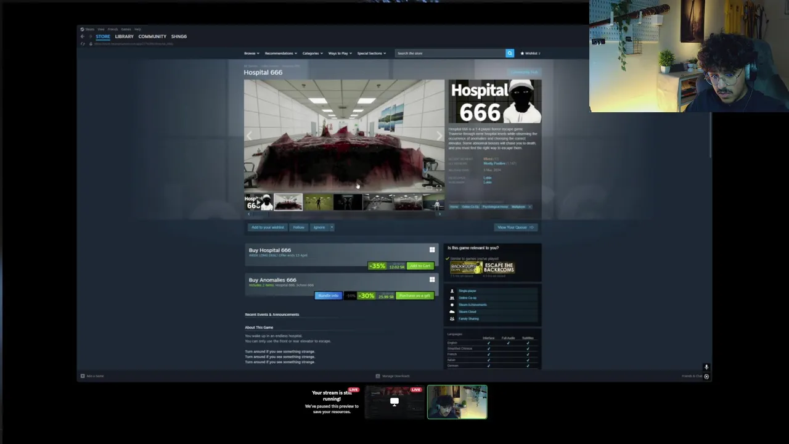
Task: Open Manage Downloads icon in bottom bar
Action: 378,376
